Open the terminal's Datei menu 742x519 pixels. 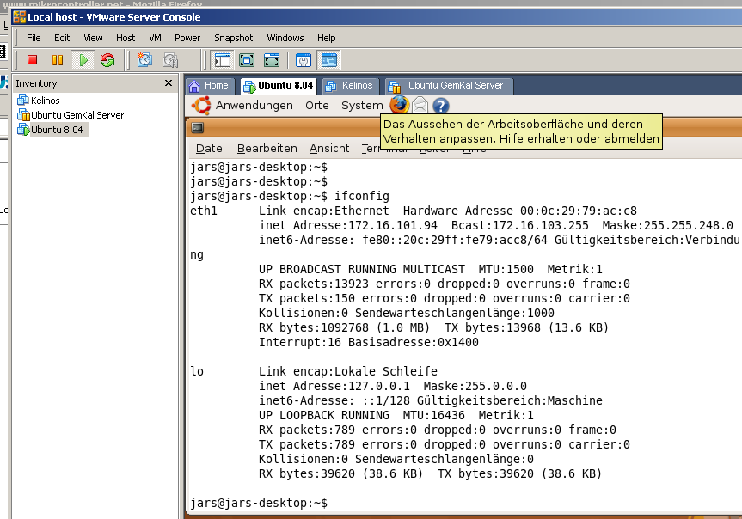click(211, 149)
